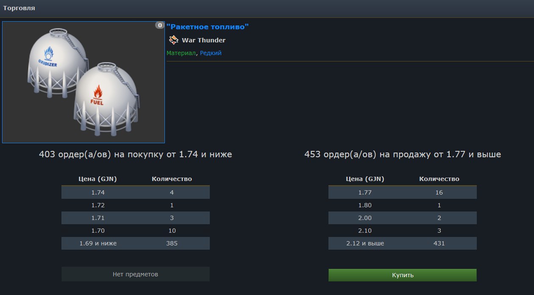Image resolution: width=534 pixels, height=295 pixels.
Task: Click the Цена (GJN) header in buy table
Action: pyautogui.click(x=98, y=179)
